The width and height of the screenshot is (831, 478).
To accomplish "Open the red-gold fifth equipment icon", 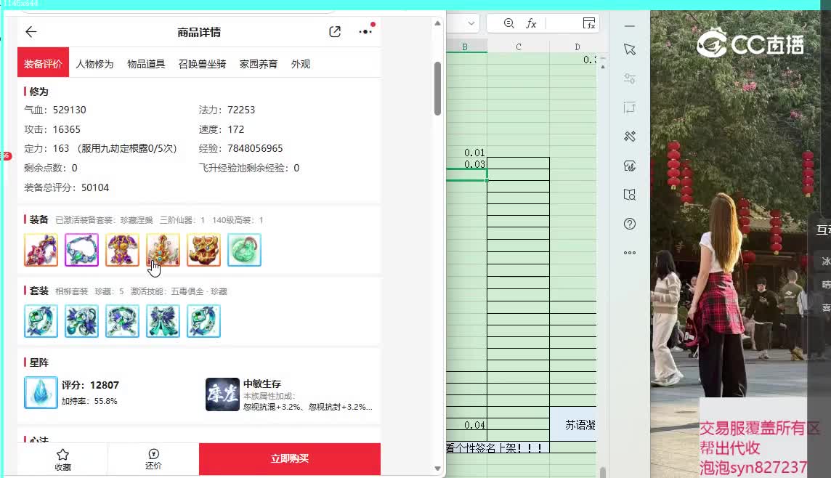I will [x=203, y=250].
